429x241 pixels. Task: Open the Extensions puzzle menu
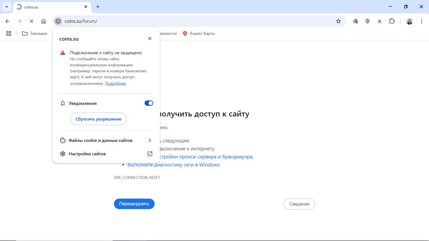[x=392, y=21]
